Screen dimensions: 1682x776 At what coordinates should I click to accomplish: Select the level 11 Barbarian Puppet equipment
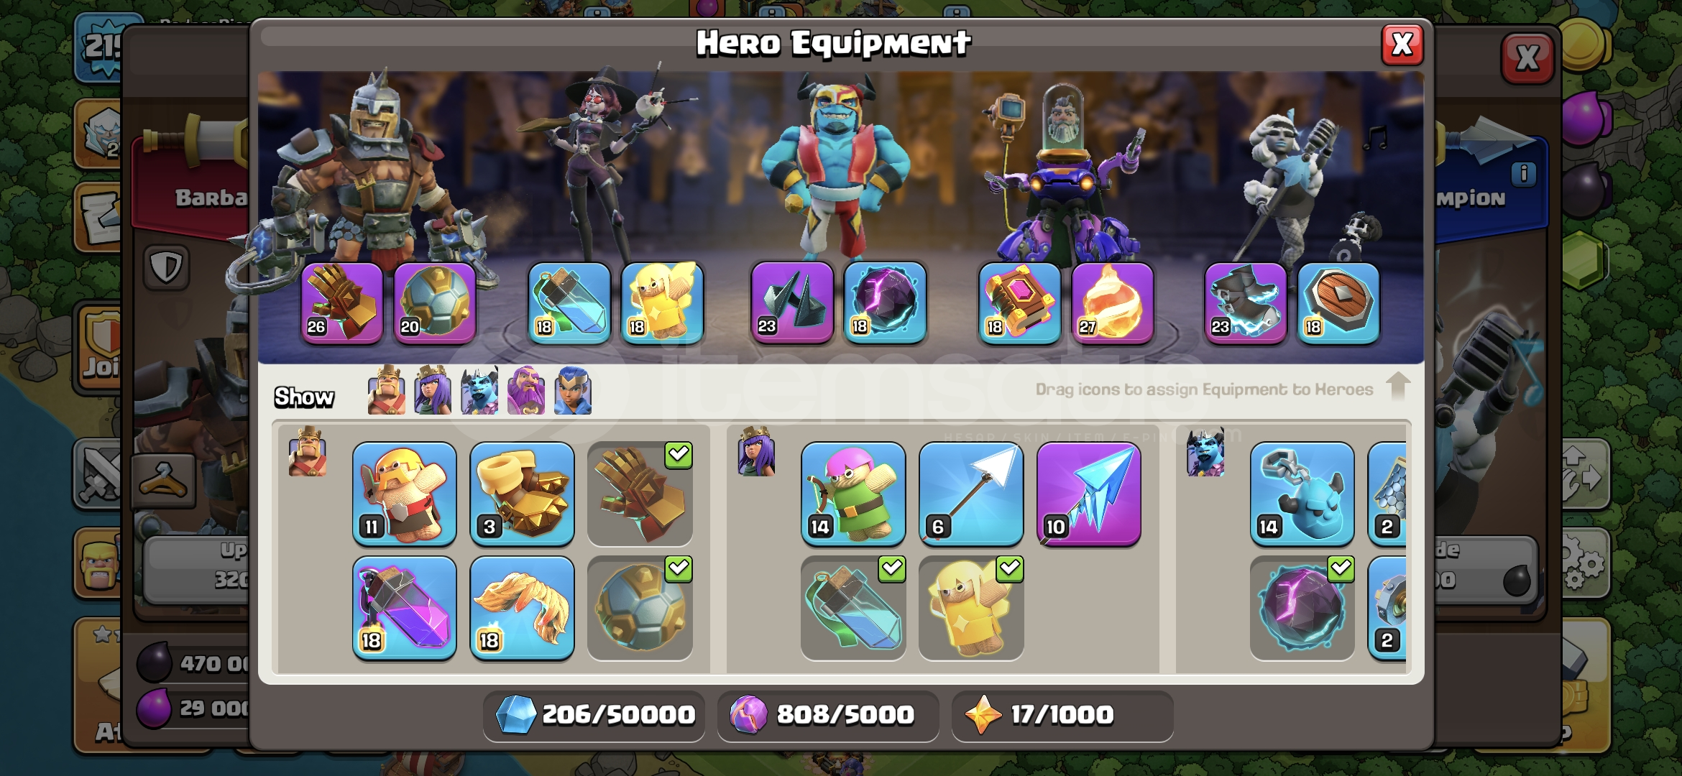pos(405,494)
